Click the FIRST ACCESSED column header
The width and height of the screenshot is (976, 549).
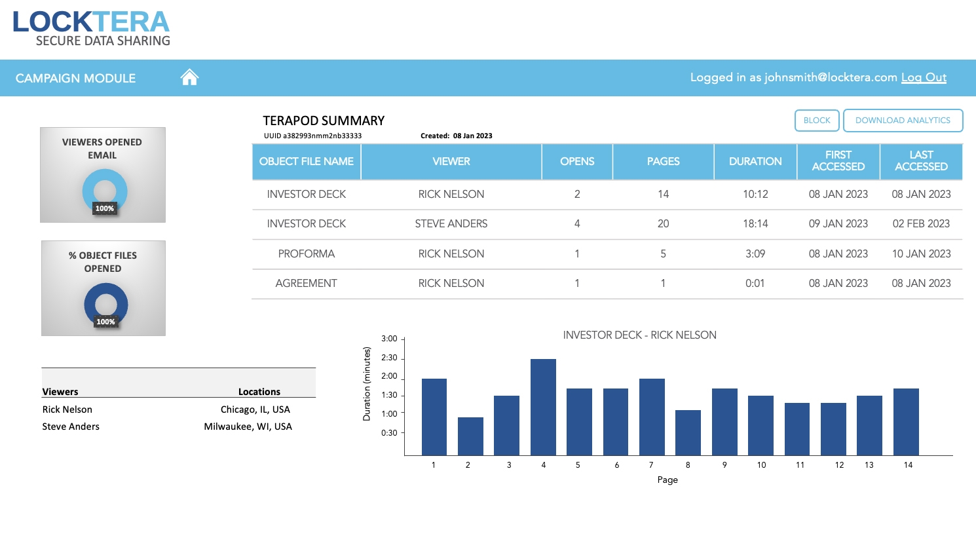pos(838,161)
